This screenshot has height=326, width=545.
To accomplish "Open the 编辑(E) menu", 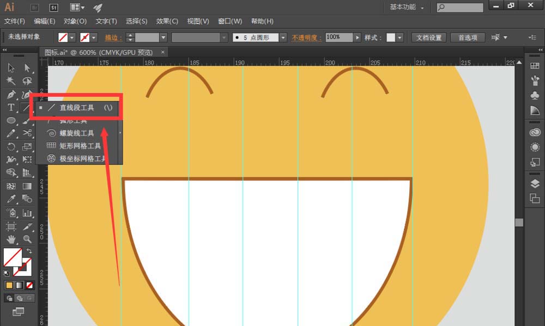I will [45, 21].
